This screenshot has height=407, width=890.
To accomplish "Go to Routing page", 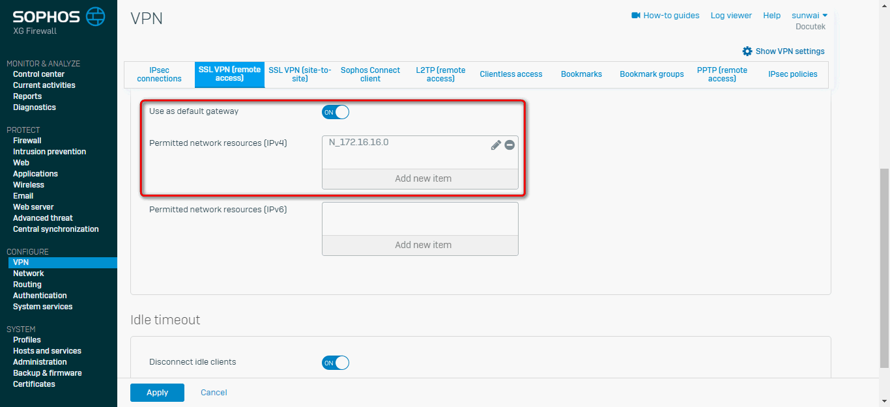I will [x=27, y=285].
